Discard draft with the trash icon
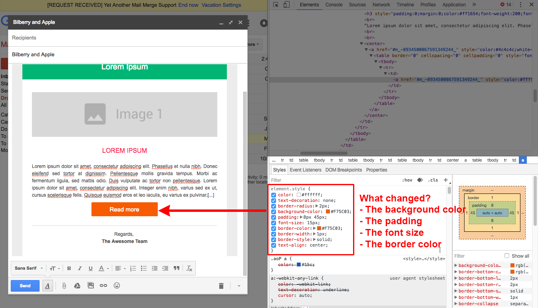Image resolution: width=538 pixels, height=308 pixels. pyautogui.click(x=221, y=286)
